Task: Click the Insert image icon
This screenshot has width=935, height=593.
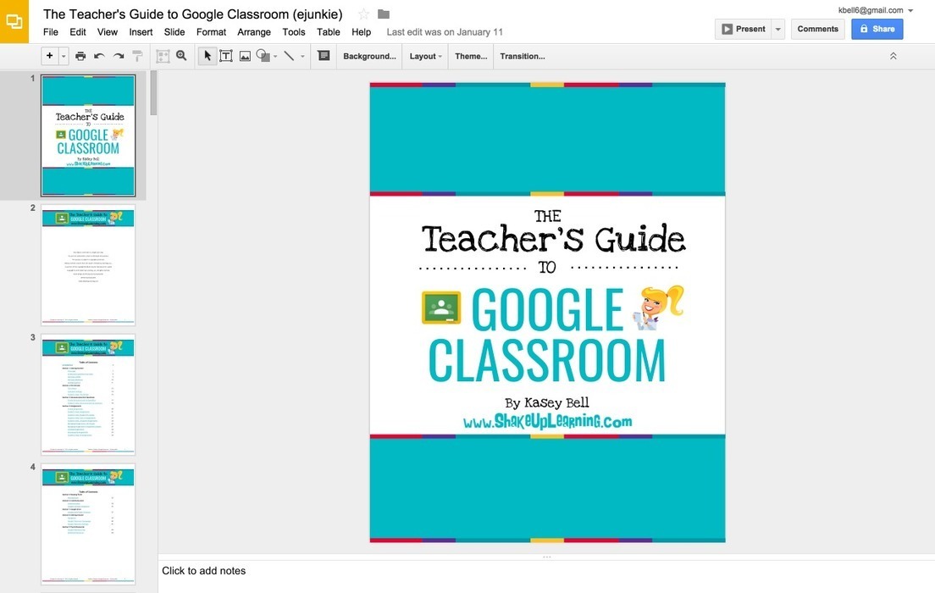Action: [245, 56]
